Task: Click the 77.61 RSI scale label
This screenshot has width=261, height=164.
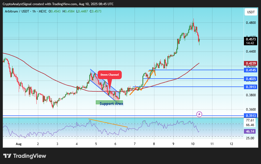Action: (250, 120)
